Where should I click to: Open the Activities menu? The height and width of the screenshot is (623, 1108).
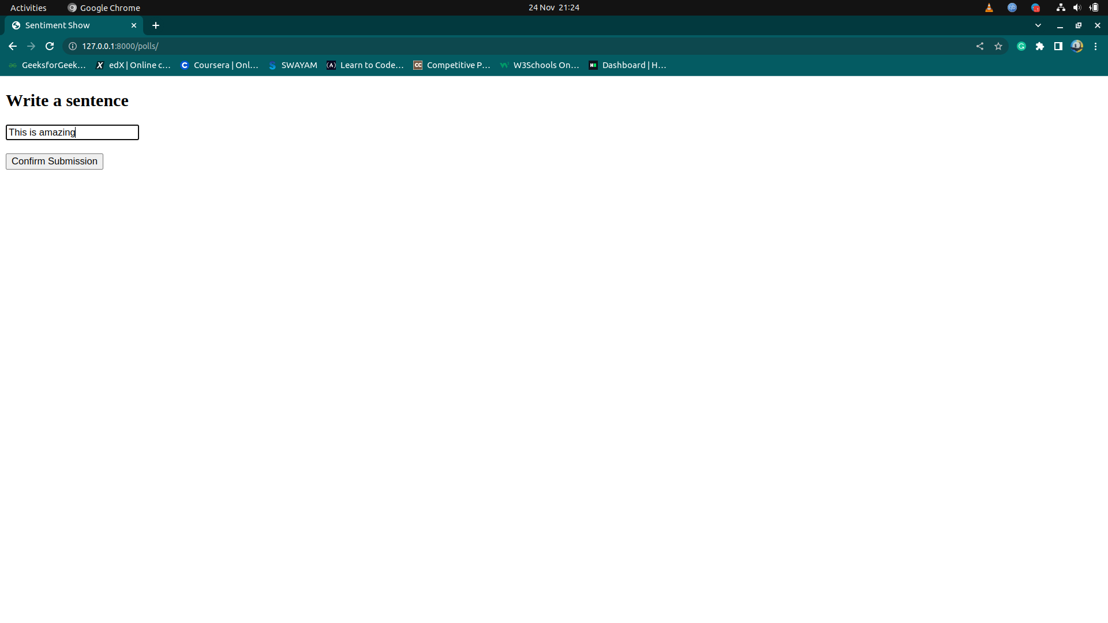pos(28,7)
